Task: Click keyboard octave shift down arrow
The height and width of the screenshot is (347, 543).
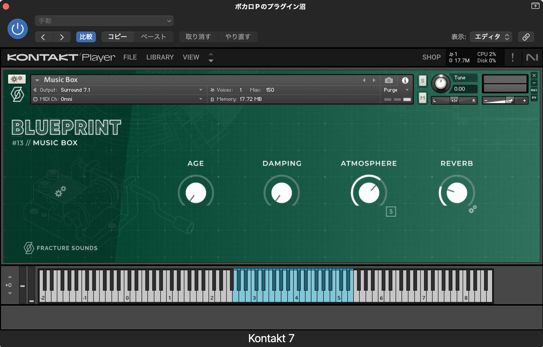Action: tap(10, 293)
